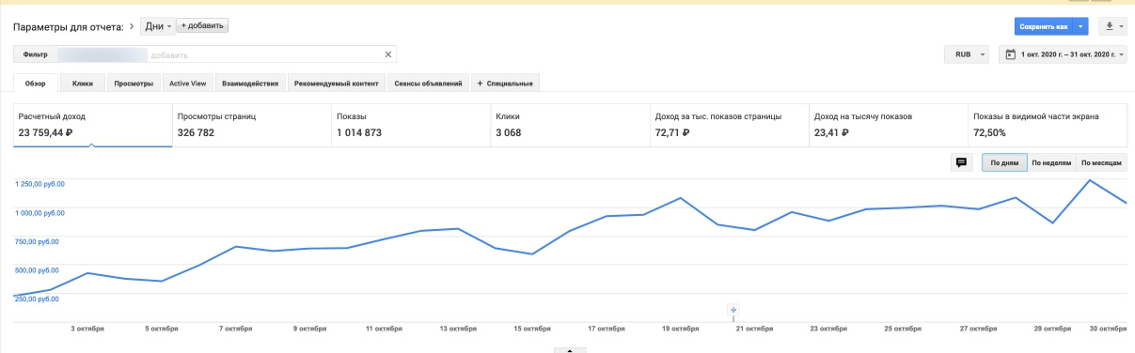Screen dimensions: 1135x353
Task: Open the Клики tab
Action: pos(83,84)
